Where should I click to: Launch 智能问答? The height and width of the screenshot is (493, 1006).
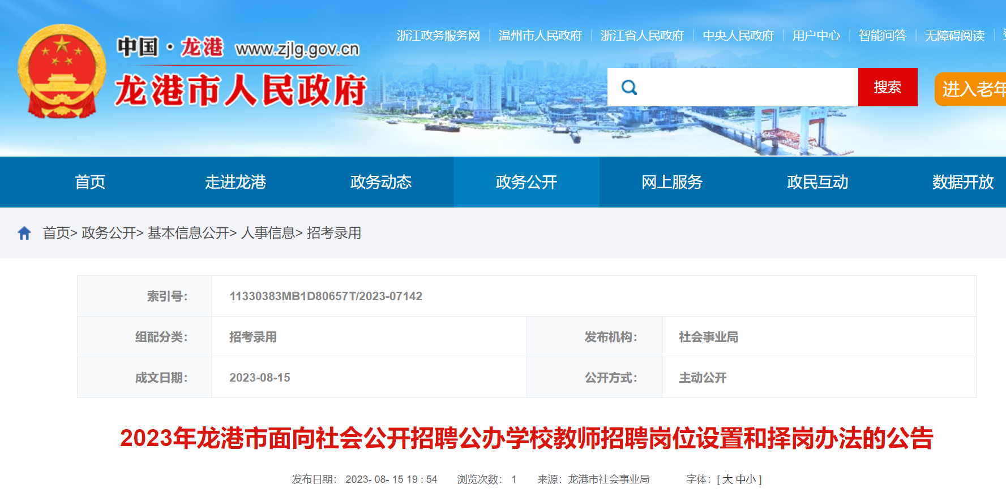coord(883,36)
